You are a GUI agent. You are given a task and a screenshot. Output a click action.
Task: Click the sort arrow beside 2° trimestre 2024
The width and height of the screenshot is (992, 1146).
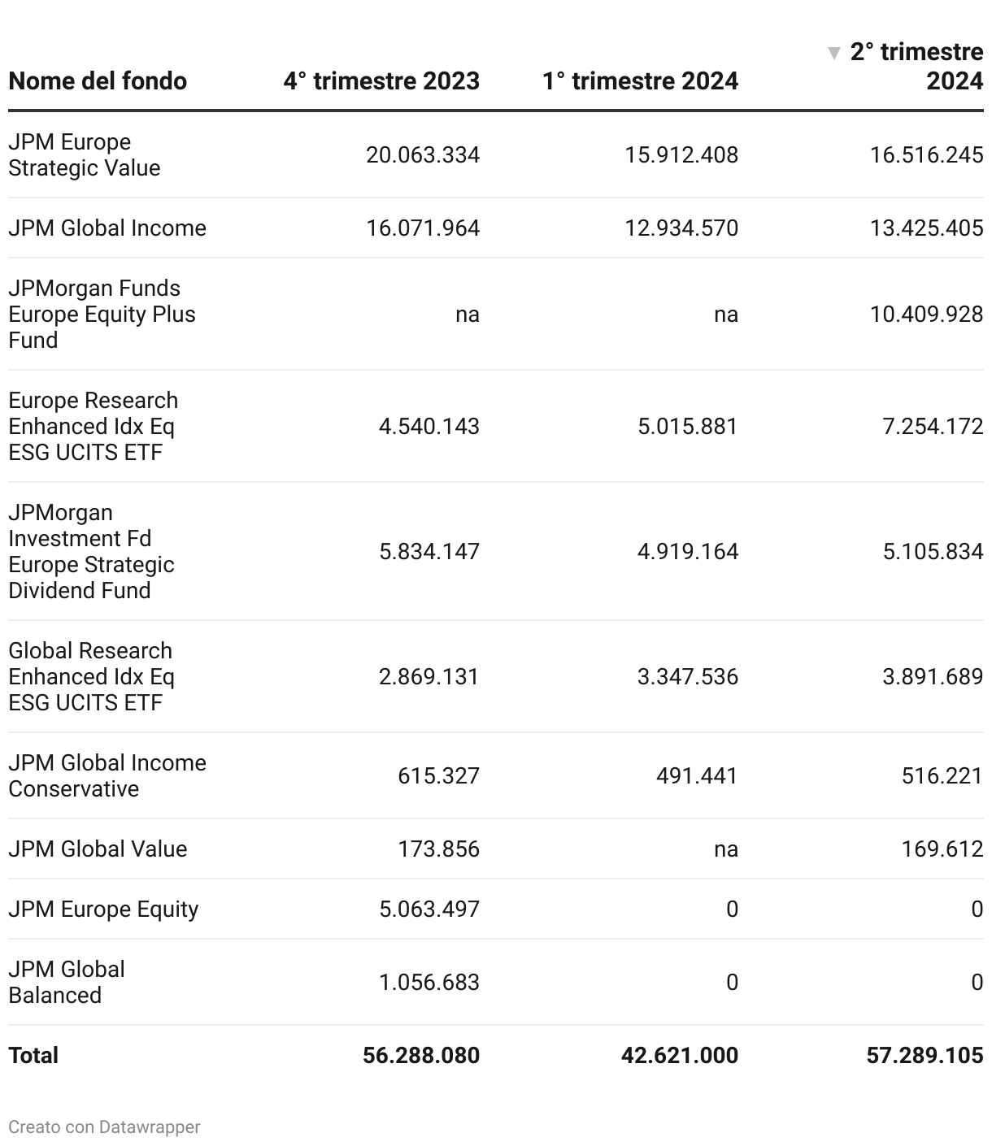(833, 54)
